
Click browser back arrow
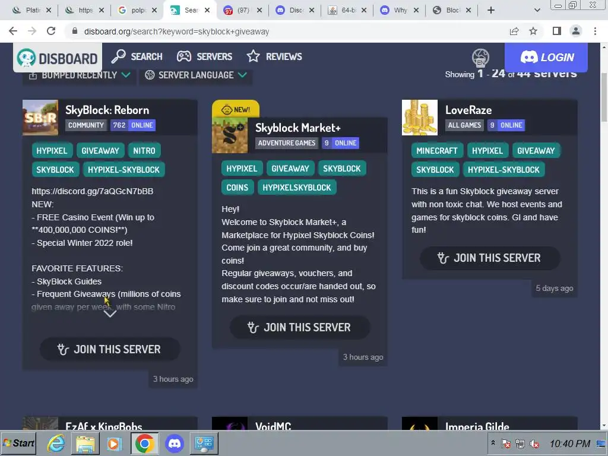(x=13, y=31)
